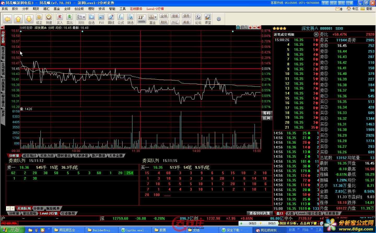Pause the 逐笔成交明细 tick feed
The width and height of the screenshot is (376, 233).
(316, 34)
